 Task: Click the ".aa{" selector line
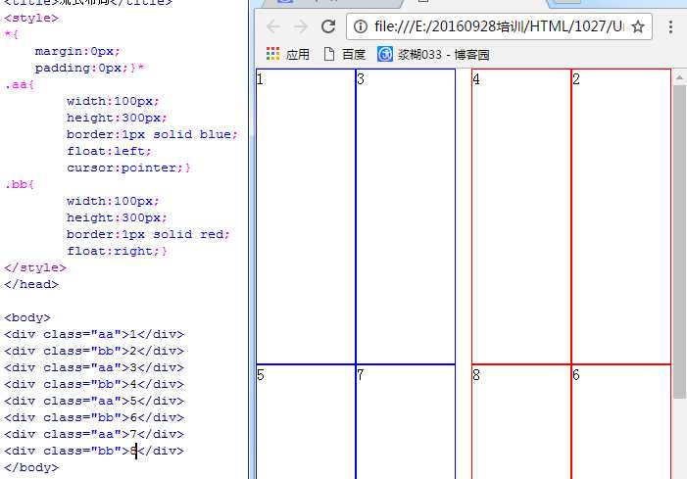(x=20, y=84)
